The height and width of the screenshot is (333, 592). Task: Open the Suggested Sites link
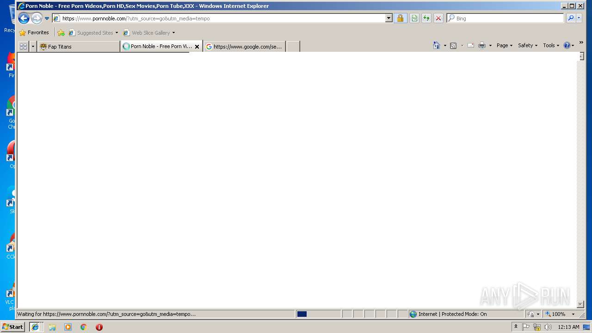click(x=91, y=33)
